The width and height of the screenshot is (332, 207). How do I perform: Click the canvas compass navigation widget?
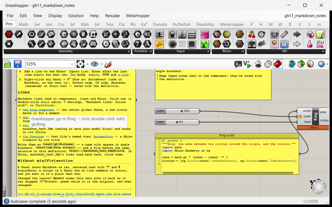point(318,186)
